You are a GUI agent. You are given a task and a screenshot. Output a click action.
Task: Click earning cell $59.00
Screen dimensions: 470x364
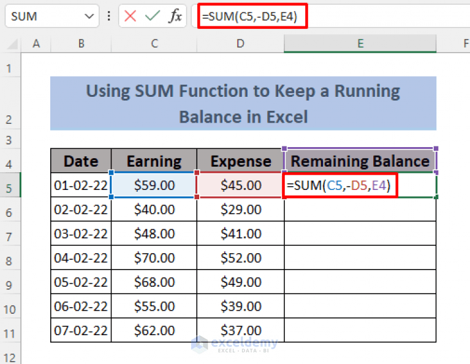coord(154,185)
